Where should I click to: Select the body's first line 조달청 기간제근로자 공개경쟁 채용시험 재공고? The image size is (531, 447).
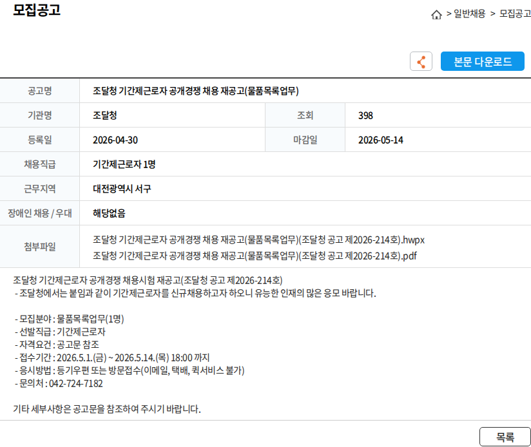[148, 280]
